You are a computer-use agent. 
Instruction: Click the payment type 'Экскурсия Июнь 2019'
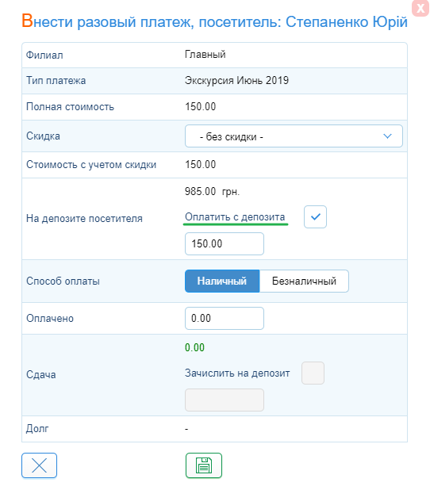point(236,81)
